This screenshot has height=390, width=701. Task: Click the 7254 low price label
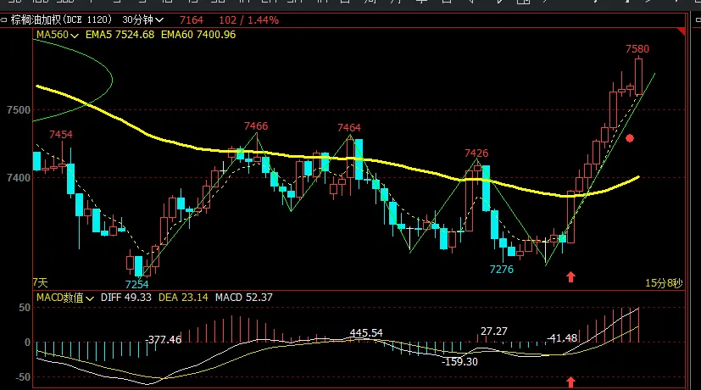coord(136,285)
